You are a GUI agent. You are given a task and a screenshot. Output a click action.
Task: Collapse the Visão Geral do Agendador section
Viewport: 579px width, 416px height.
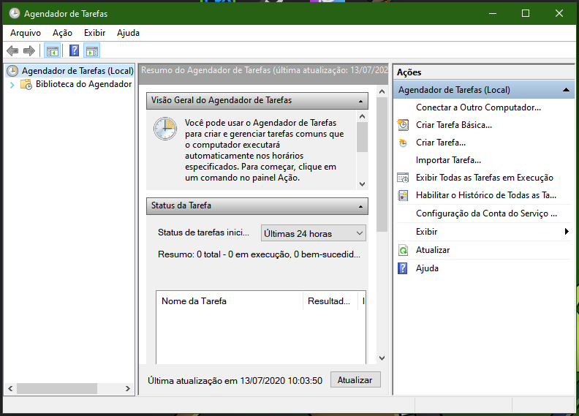pyautogui.click(x=360, y=101)
